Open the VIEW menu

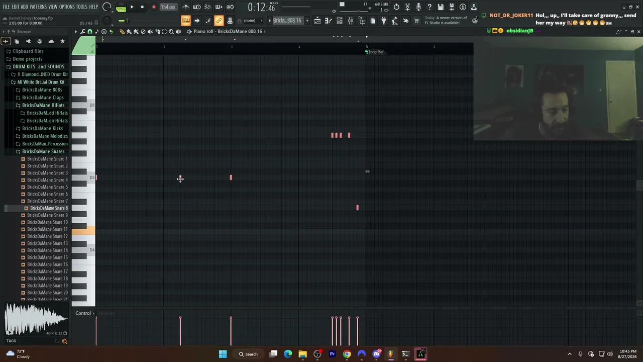point(53,7)
